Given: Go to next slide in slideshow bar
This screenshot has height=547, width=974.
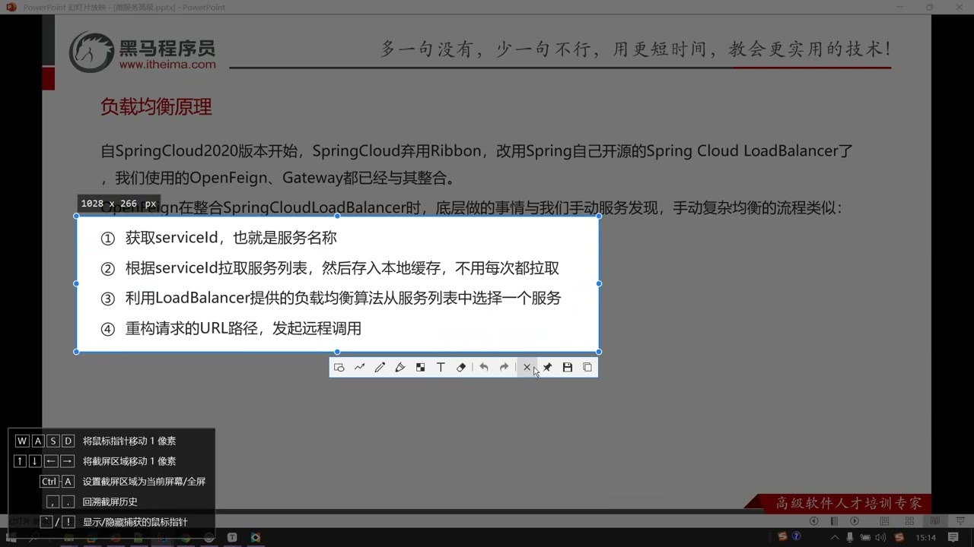Looking at the screenshot, I should (855, 521).
